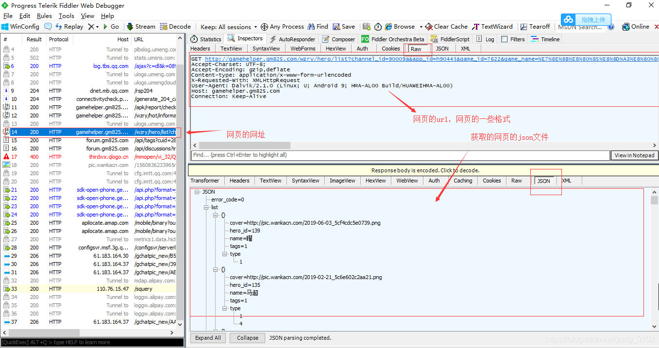Click the Online status indicator
659x348 pixels.
[x=636, y=27]
